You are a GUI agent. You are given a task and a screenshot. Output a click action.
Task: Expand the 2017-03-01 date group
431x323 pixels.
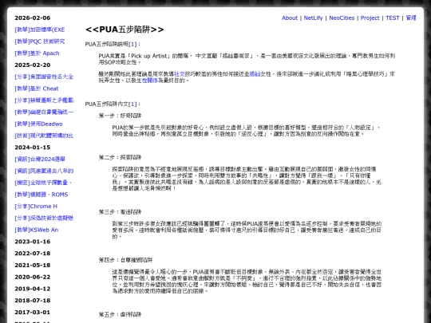pyautogui.click(x=33, y=313)
